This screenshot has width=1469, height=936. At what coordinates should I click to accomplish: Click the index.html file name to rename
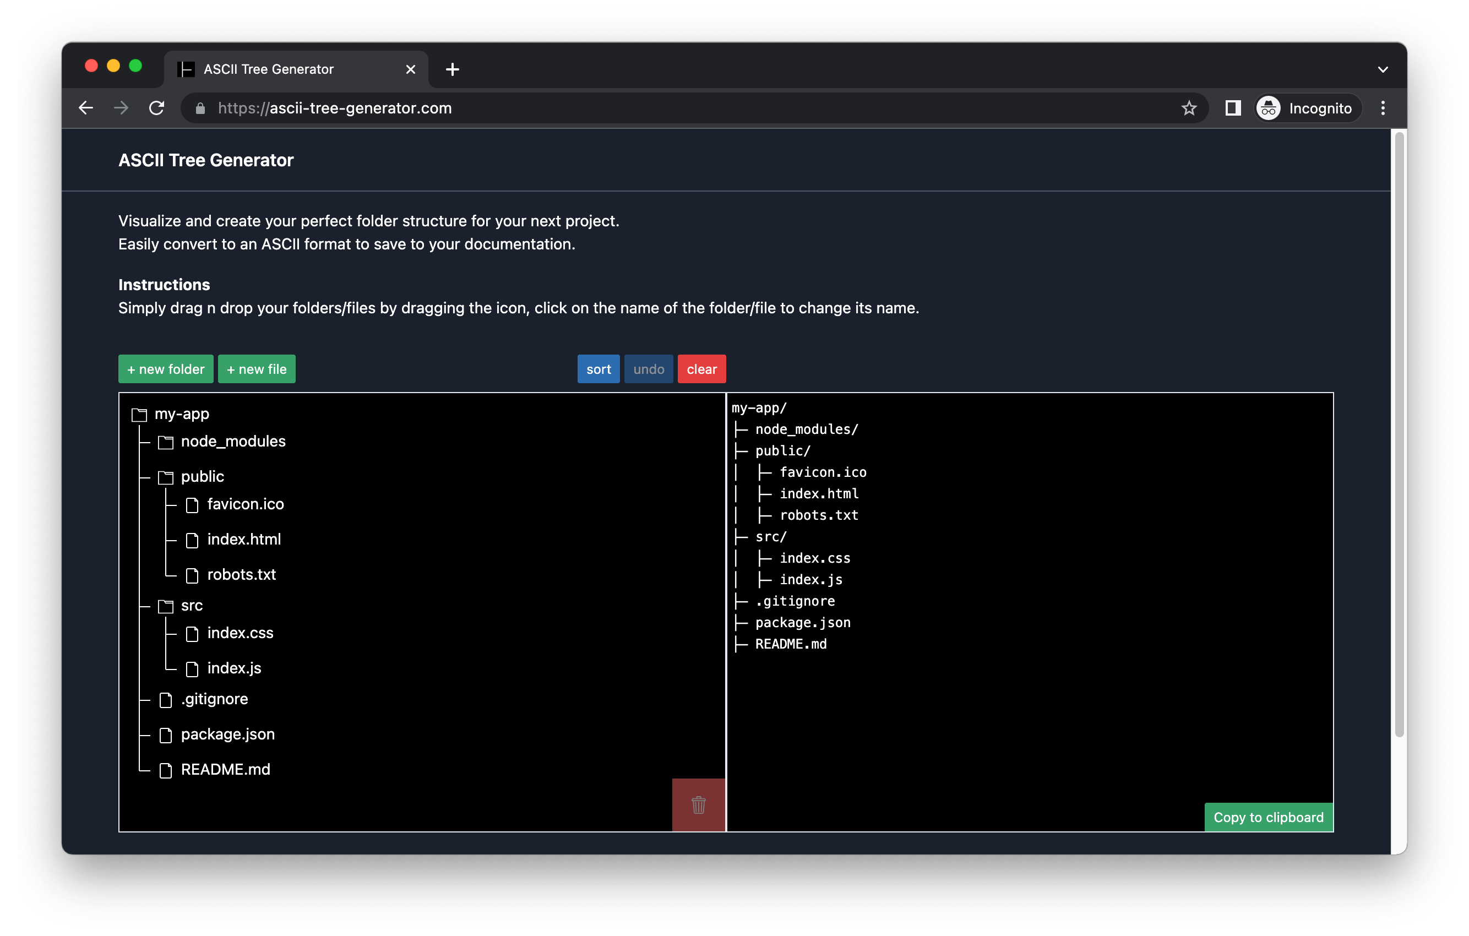pyautogui.click(x=244, y=540)
